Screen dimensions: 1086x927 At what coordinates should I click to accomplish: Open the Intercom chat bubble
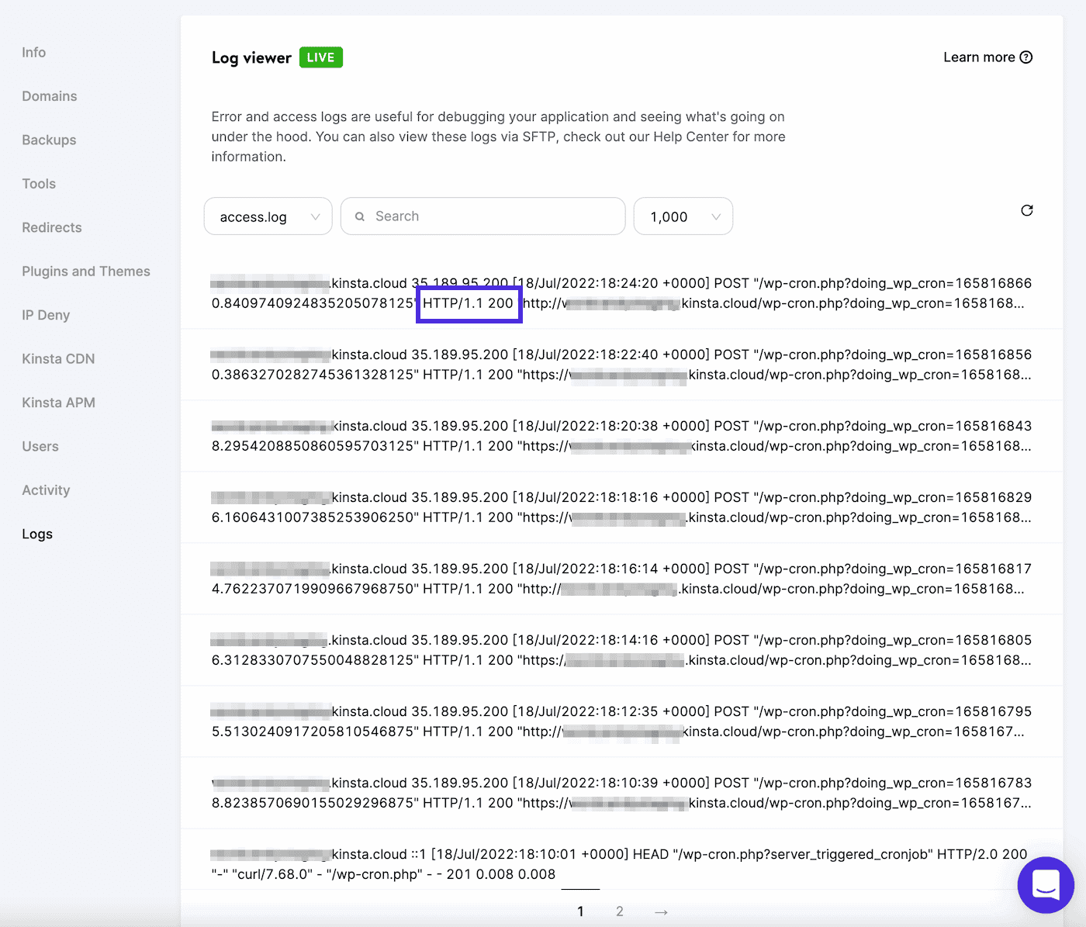click(x=1046, y=885)
